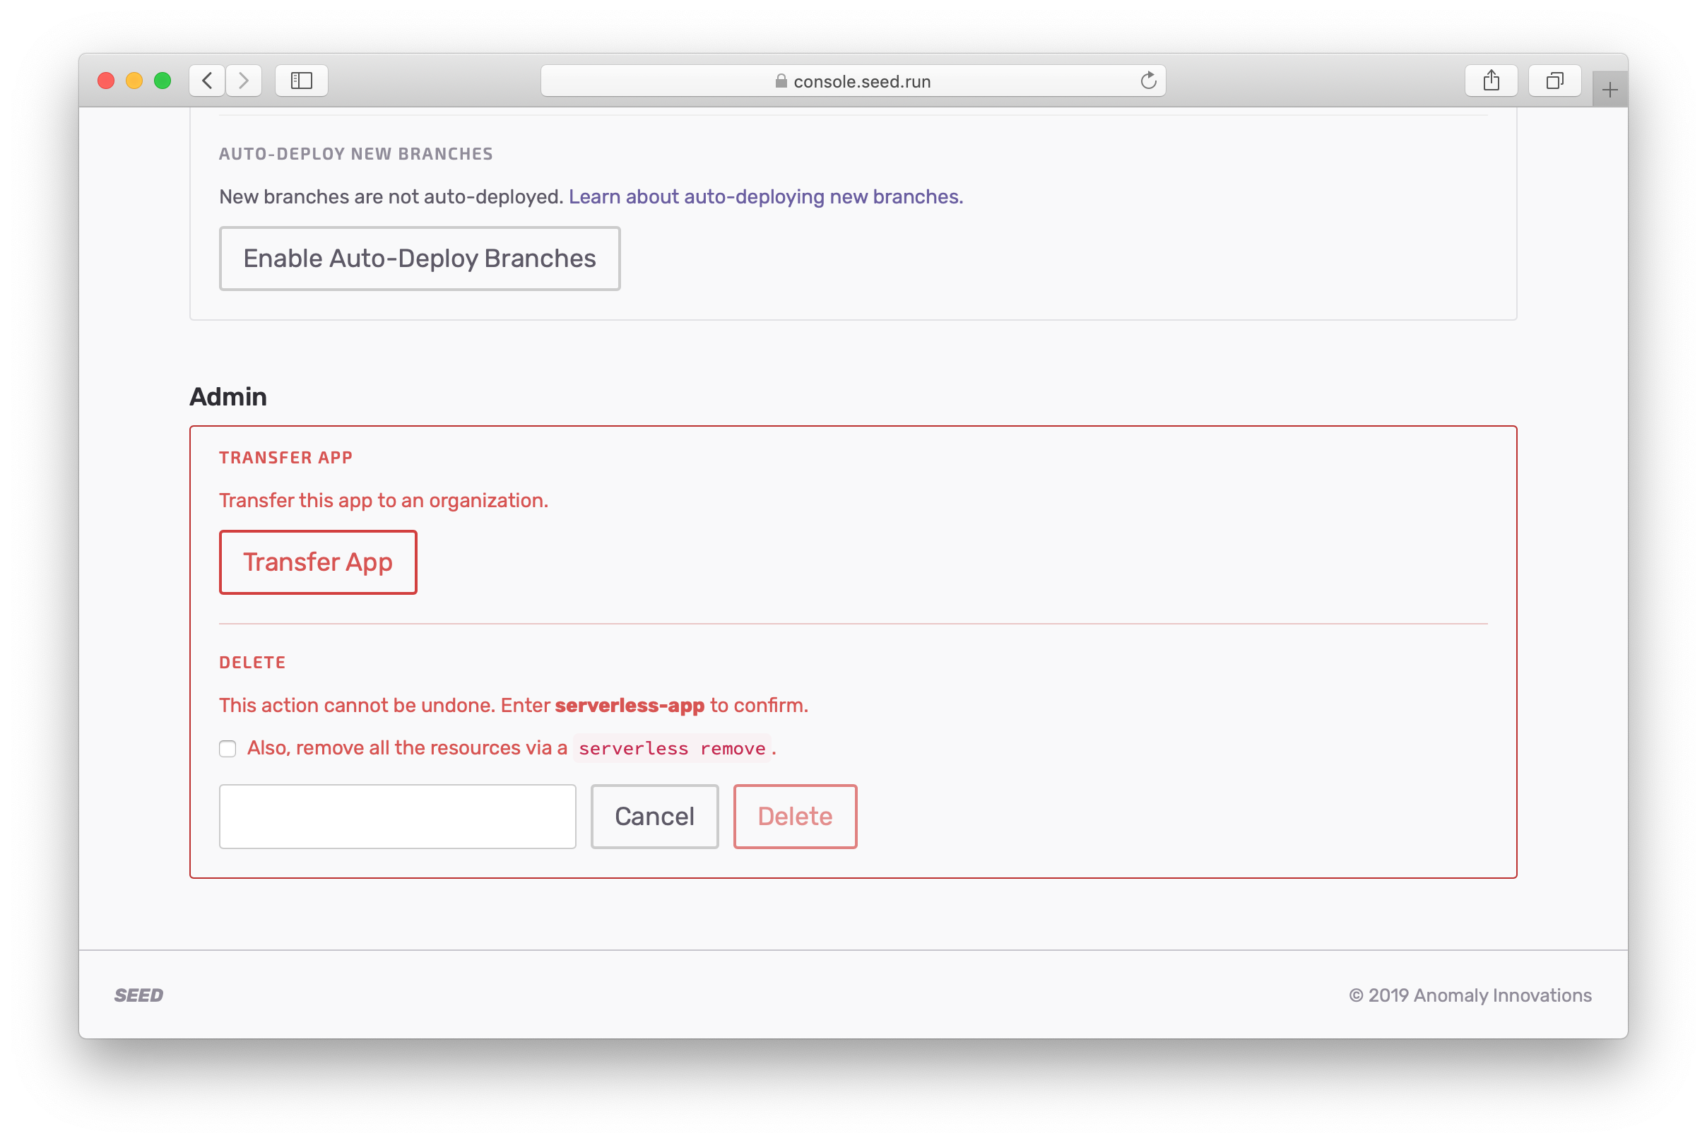Image resolution: width=1707 pixels, height=1143 pixels.
Task: Click the green fullscreen window button
Action: [163, 81]
